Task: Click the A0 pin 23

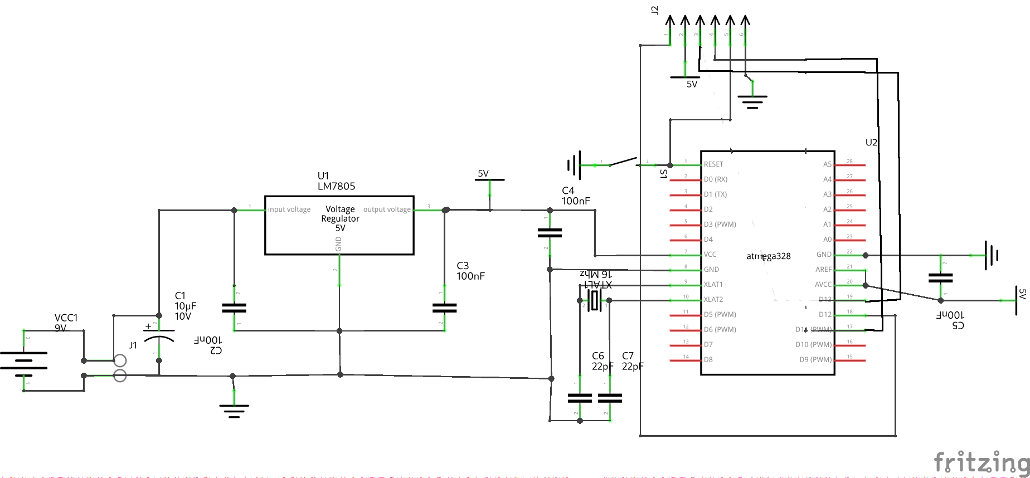Action: coord(849,240)
